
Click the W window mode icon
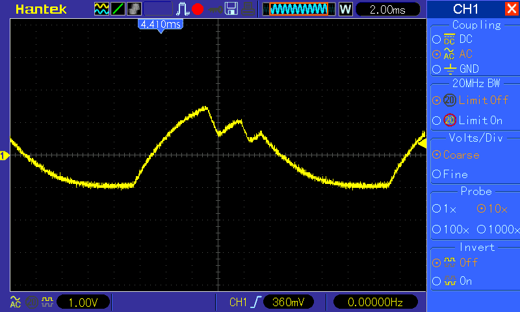click(345, 9)
